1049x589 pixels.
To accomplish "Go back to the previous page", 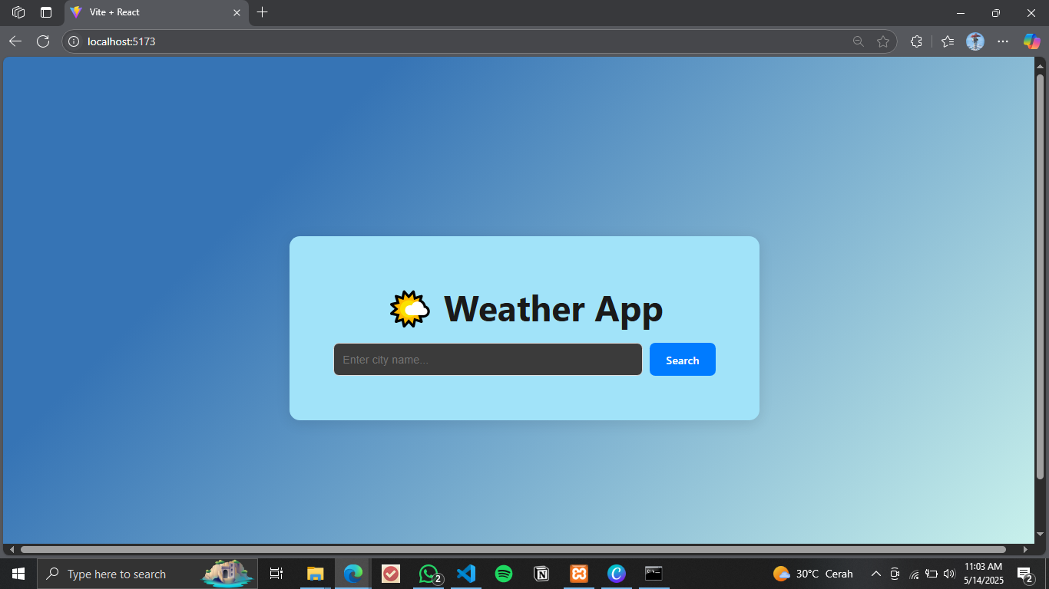I will tap(15, 41).
